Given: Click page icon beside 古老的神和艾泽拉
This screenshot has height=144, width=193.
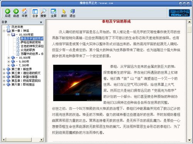Looking at the screenshot, I should 18,46.
